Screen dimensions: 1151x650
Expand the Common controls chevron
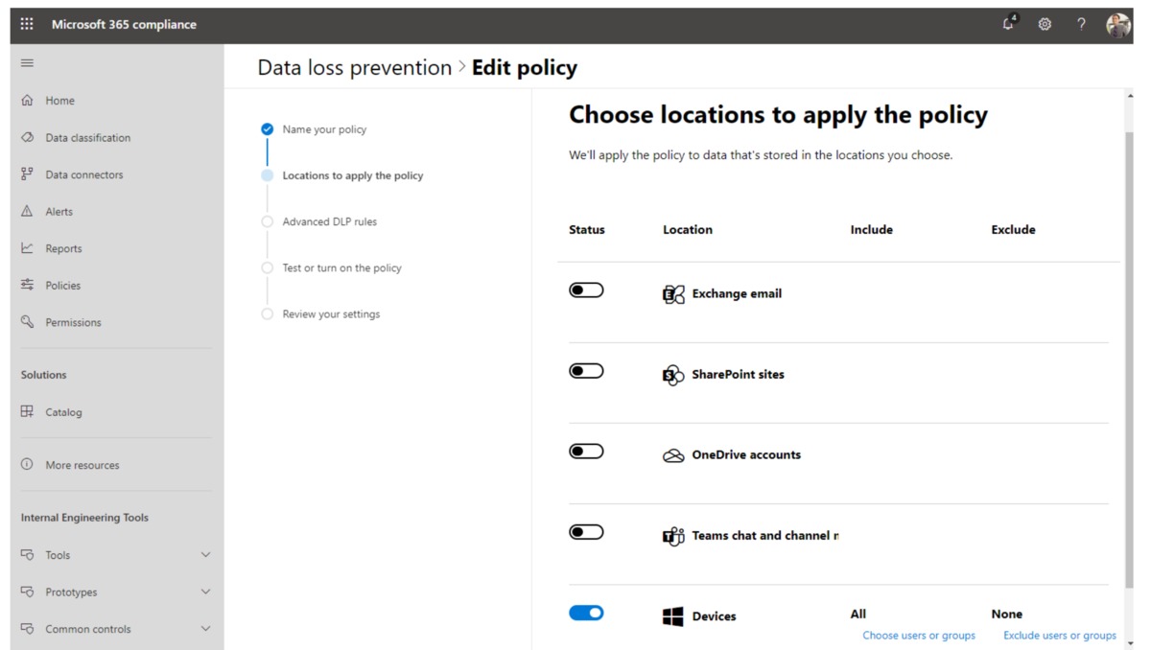205,629
